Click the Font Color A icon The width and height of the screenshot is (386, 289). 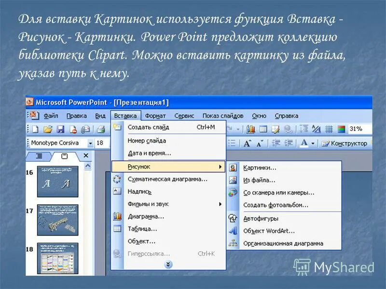(304, 143)
